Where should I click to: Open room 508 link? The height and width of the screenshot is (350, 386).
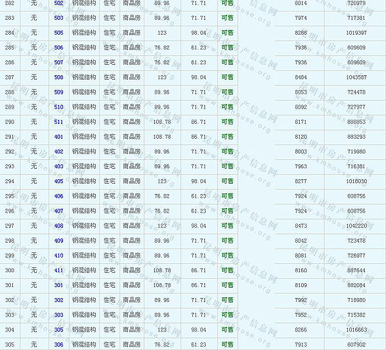59,77
